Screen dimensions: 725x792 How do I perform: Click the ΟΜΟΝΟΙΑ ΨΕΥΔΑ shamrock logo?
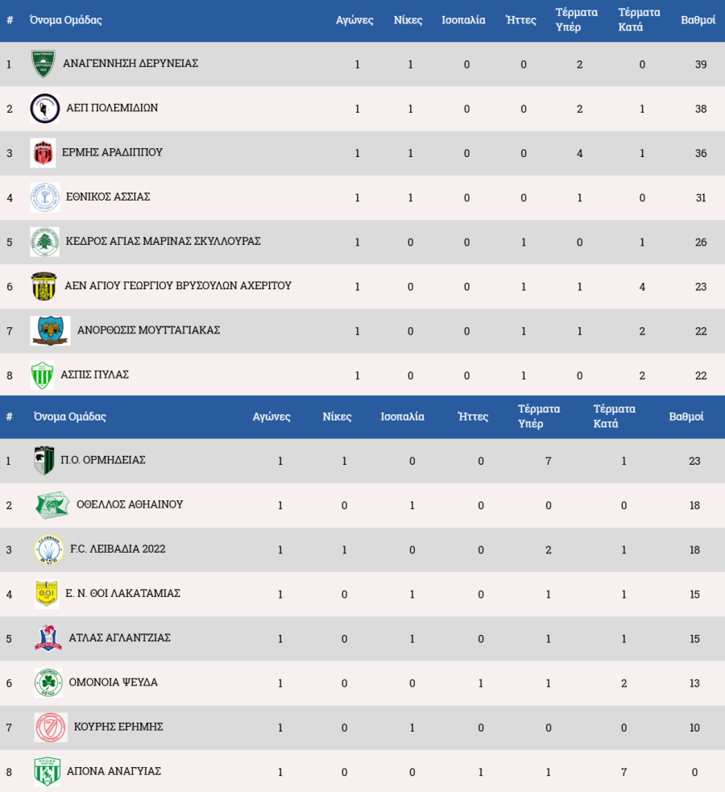tap(48, 682)
